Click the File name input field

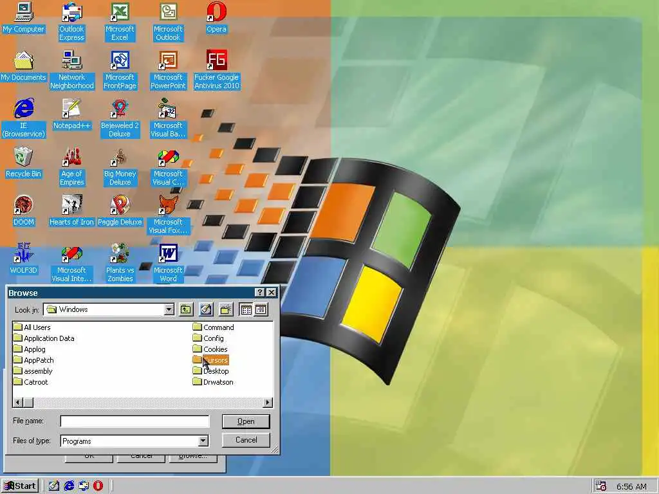tap(135, 421)
